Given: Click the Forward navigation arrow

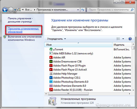Looking at the screenshot, I should click(x=11, y=10).
